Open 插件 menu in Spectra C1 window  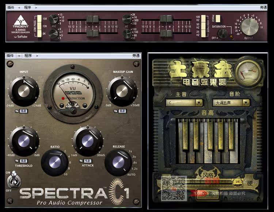tap(10, 56)
